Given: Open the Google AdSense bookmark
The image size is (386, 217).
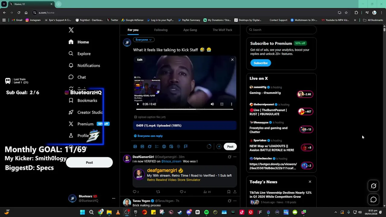Looking at the screenshot, I should [132, 20].
